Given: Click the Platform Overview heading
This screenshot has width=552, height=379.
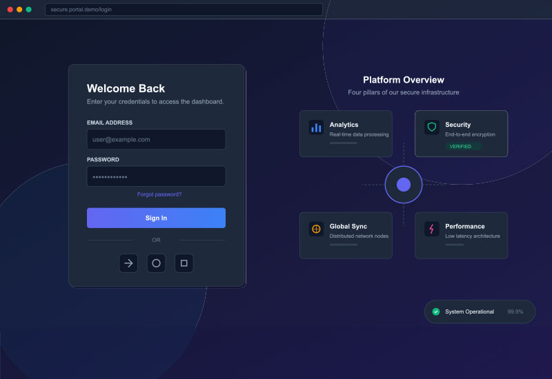Looking at the screenshot, I should tap(404, 80).
